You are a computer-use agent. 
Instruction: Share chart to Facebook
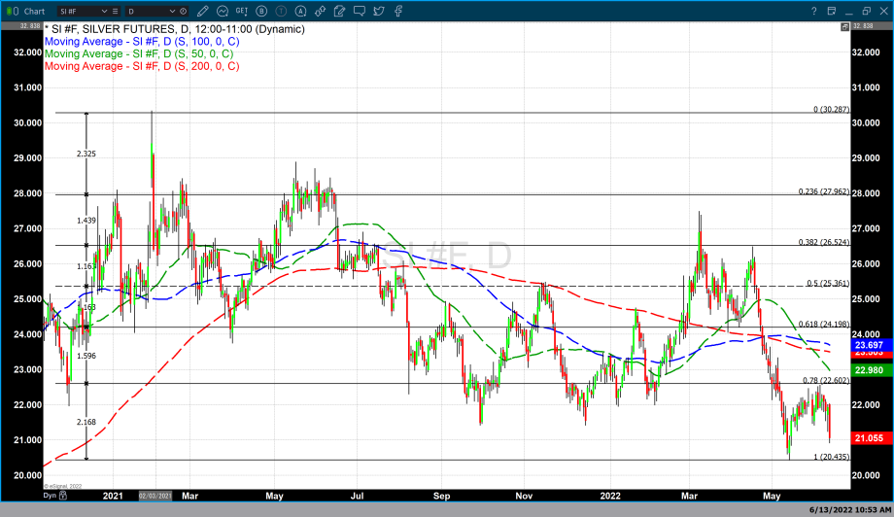click(x=398, y=11)
